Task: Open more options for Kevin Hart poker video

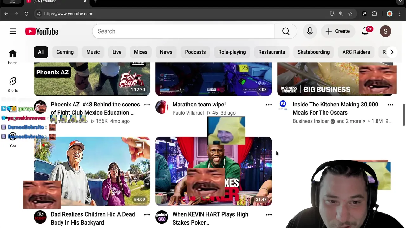Action: (269, 215)
